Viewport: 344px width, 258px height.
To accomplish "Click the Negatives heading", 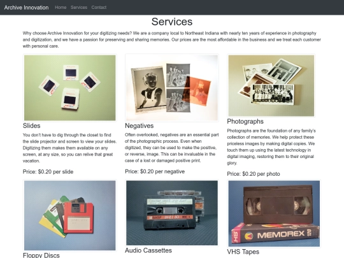I will pos(140,125).
